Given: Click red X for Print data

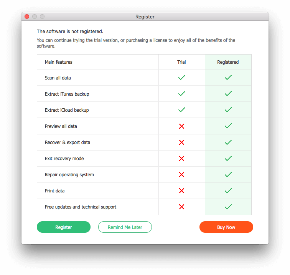Looking at the screenshot, I should click(x=181, y=191).
